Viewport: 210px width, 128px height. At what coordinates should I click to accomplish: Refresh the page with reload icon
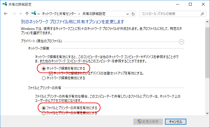[x=133, y=14]
